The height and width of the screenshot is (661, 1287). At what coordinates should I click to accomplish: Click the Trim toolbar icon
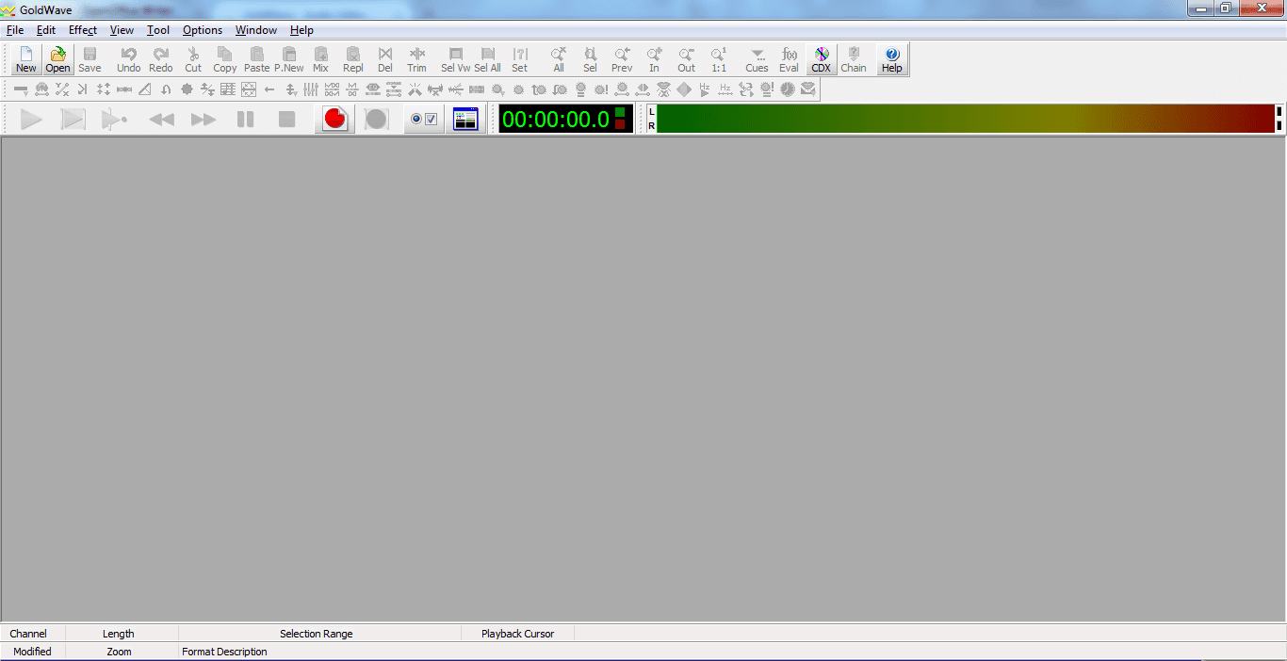tap(417, 59)
